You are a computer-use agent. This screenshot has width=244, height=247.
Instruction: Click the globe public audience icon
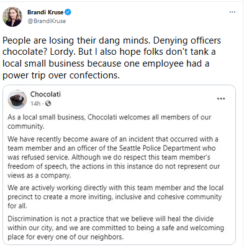point(48,103)
